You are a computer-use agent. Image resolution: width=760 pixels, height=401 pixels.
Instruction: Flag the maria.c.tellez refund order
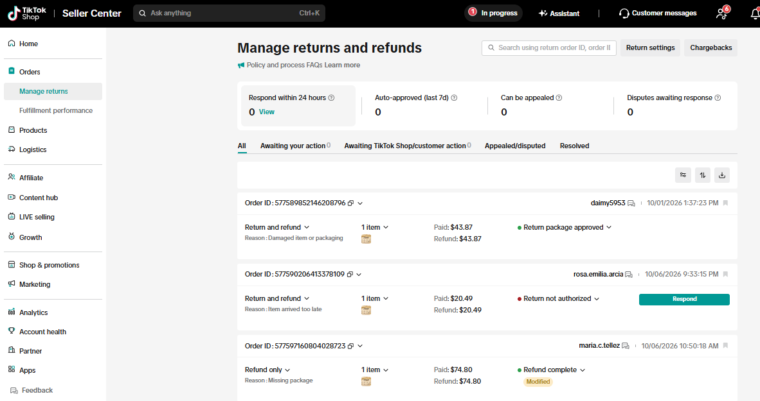coord(725,345)
